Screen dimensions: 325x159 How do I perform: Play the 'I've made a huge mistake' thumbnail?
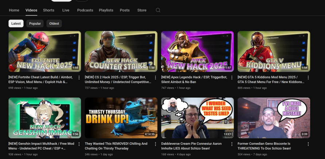pos(274,118)
